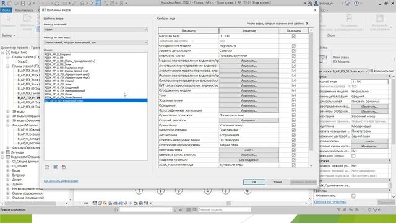
Task: Click the Масштаб вида field in Properties palette
Action: (x=369, y=81)
